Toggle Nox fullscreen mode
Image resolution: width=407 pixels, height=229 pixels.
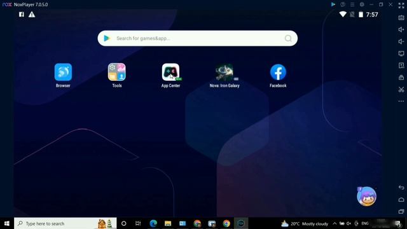tap(401, 6)
